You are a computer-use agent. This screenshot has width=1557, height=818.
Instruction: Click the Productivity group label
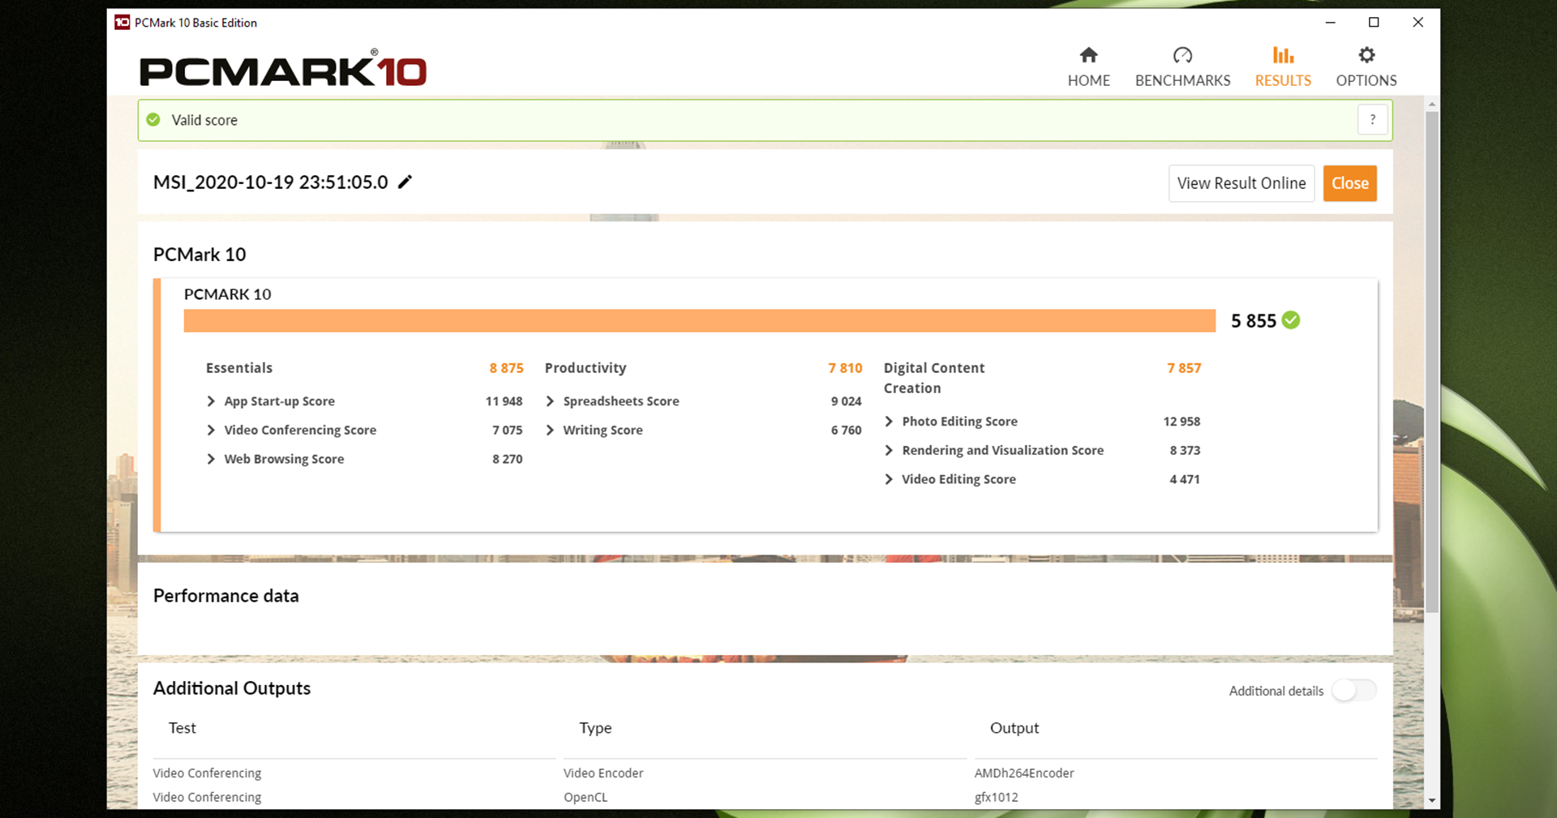click(585, 368)
